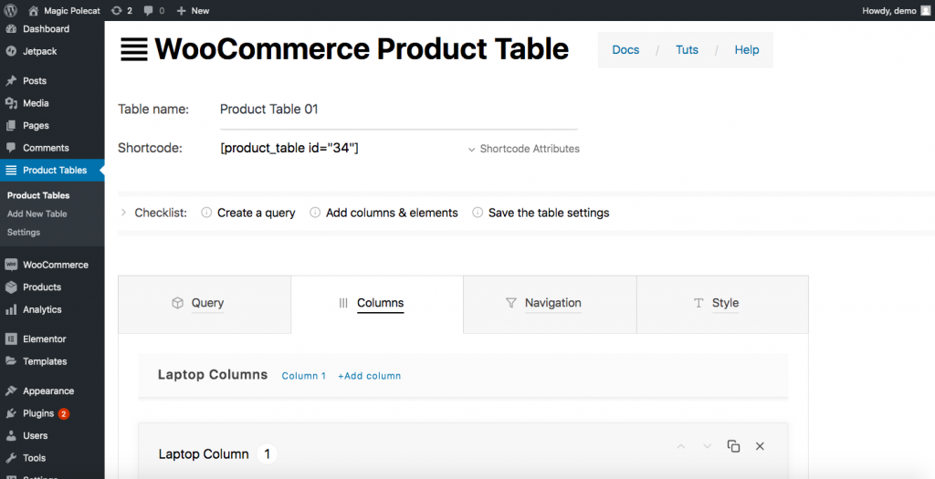This screenshot has width=935, height=479.
Task: Switch to the Style tab
Action: pyautogui.click(x=723, y=304)
